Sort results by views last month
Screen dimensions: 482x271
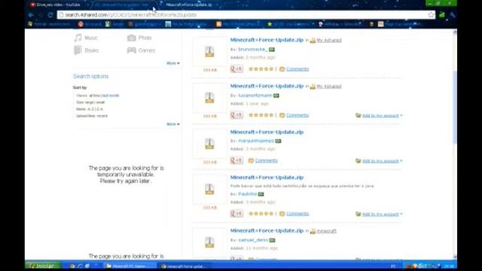tap(111, 96)
